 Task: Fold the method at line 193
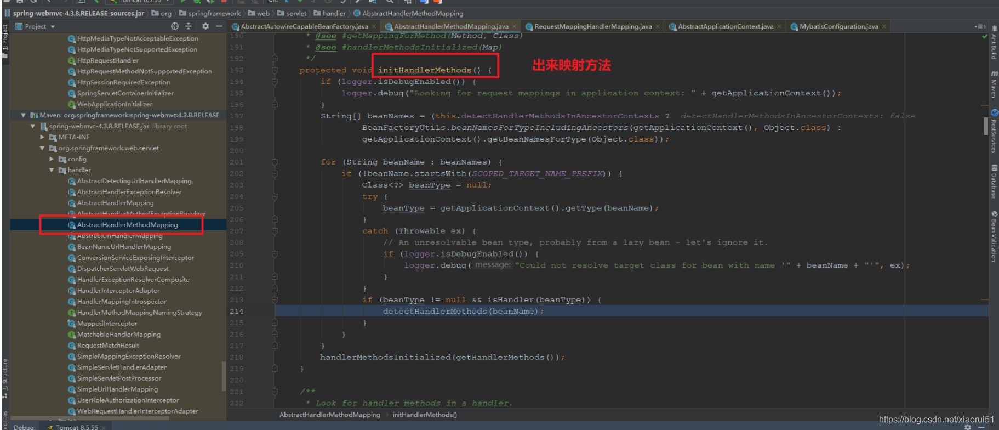click(x=275, y=70)
